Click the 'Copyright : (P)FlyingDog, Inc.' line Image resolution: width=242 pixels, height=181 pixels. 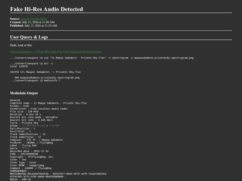click(x=32, y=157)
